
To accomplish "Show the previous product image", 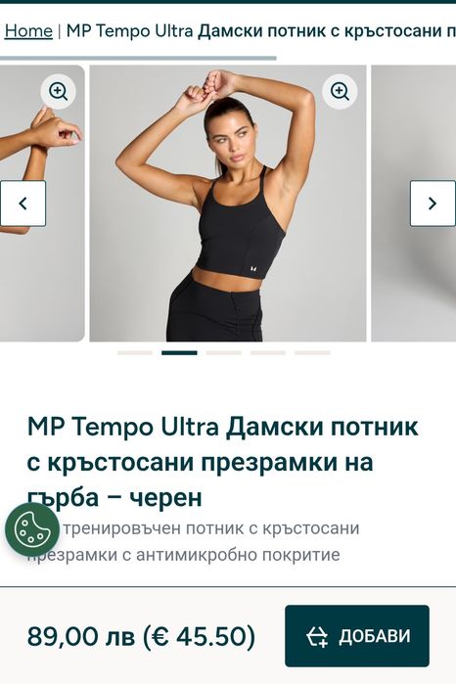I will 23,204.
